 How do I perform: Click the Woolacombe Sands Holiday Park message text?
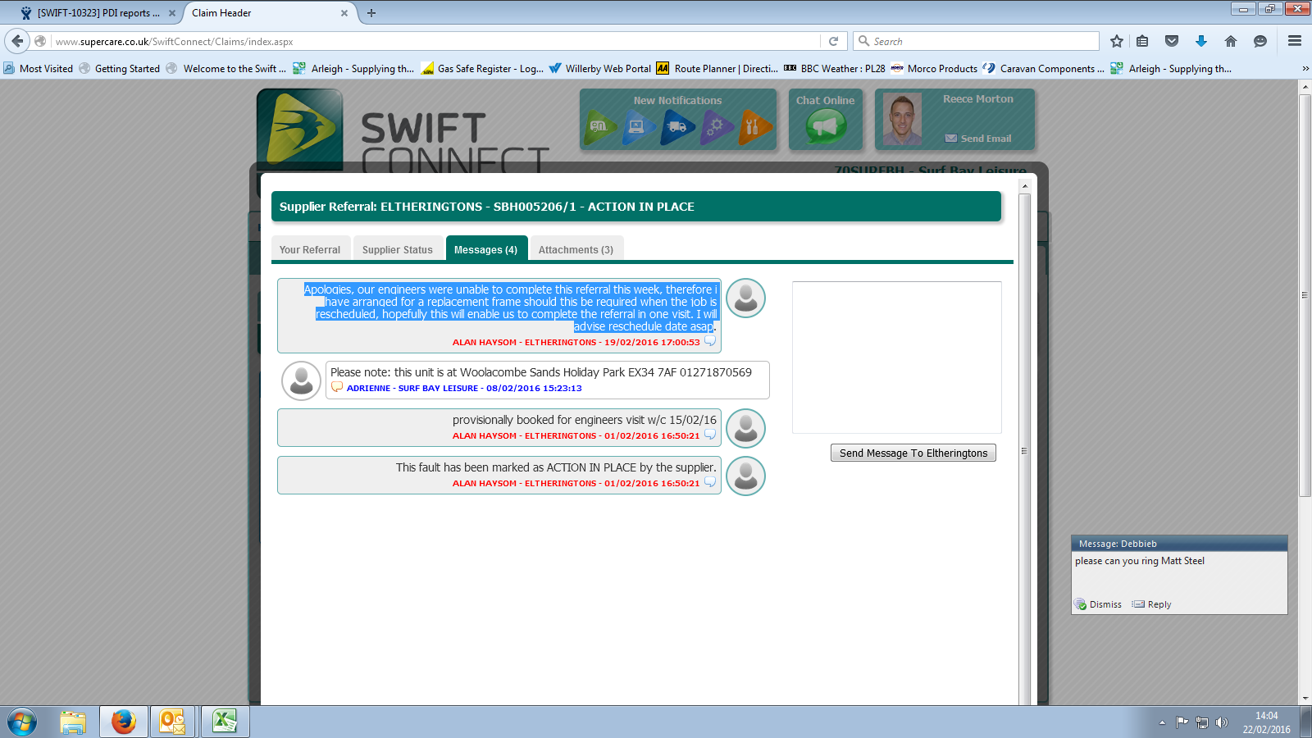point(541,372)
